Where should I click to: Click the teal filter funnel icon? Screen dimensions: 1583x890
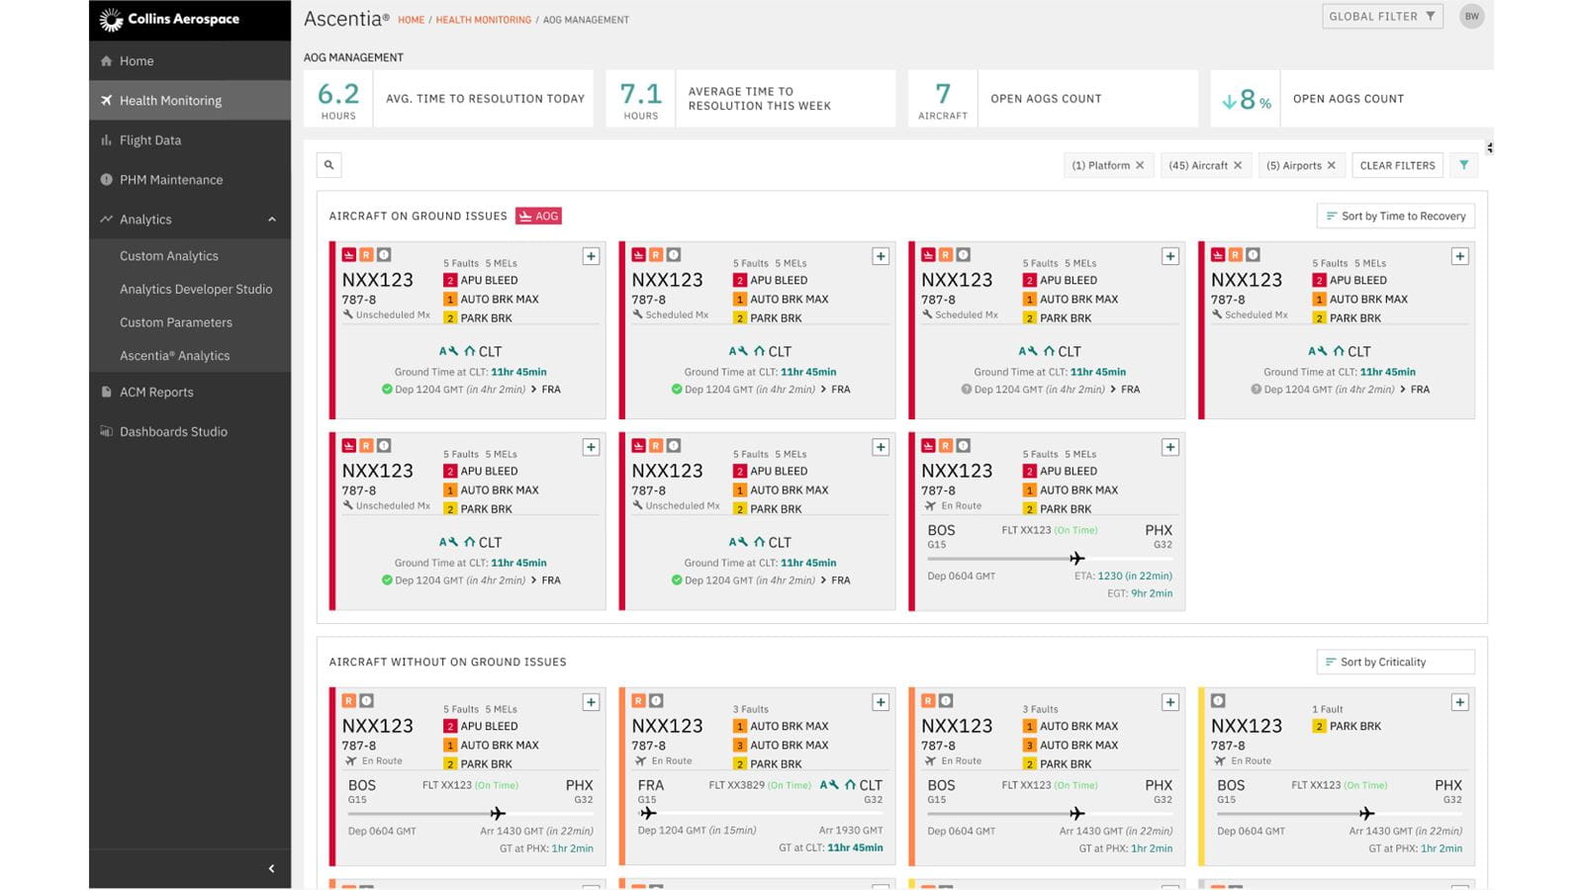(1464, 165)
